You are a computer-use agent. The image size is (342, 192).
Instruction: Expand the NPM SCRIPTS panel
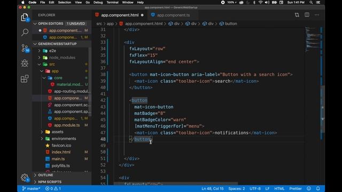pyautogui.click(x=35, y=182)
